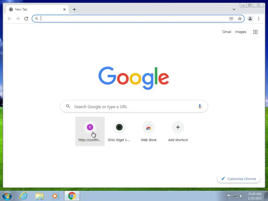
Task: Click the browser forward arrow
Action: [x=18, y=19]
